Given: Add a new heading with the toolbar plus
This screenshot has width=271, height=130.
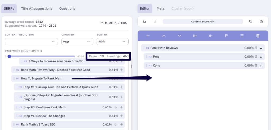Looking at the screenshot, I should pyautogui.click(x=148, y=36).
